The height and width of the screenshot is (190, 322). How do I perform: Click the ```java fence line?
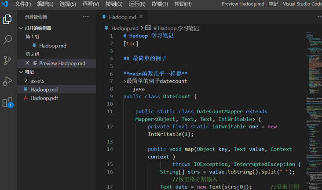click(x=134, y=89)
